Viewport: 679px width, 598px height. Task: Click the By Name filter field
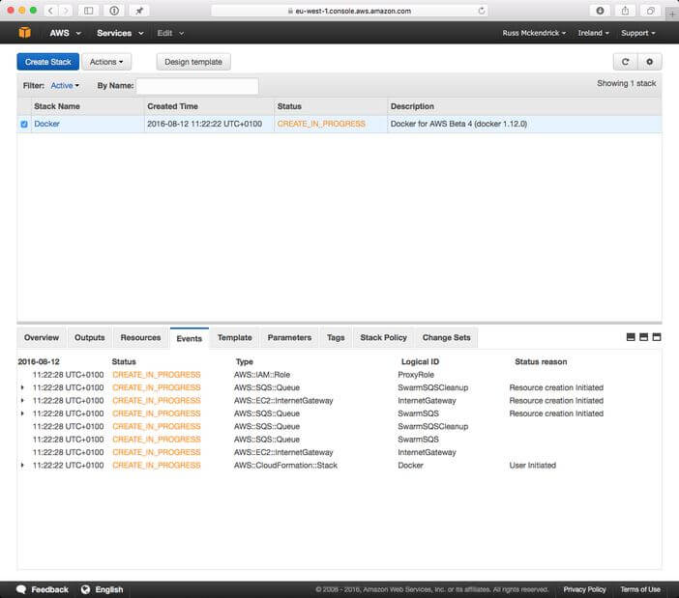[x=197, y=86]
